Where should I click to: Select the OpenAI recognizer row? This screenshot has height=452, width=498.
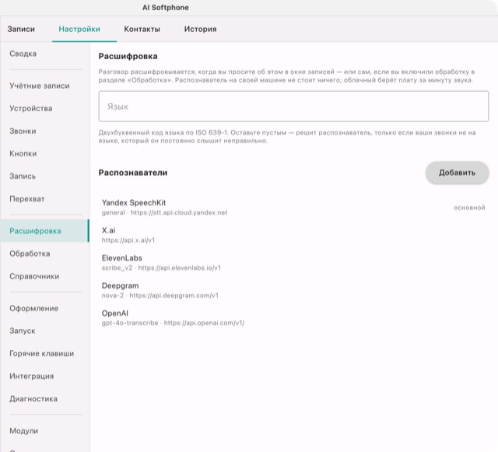(293, 317)
